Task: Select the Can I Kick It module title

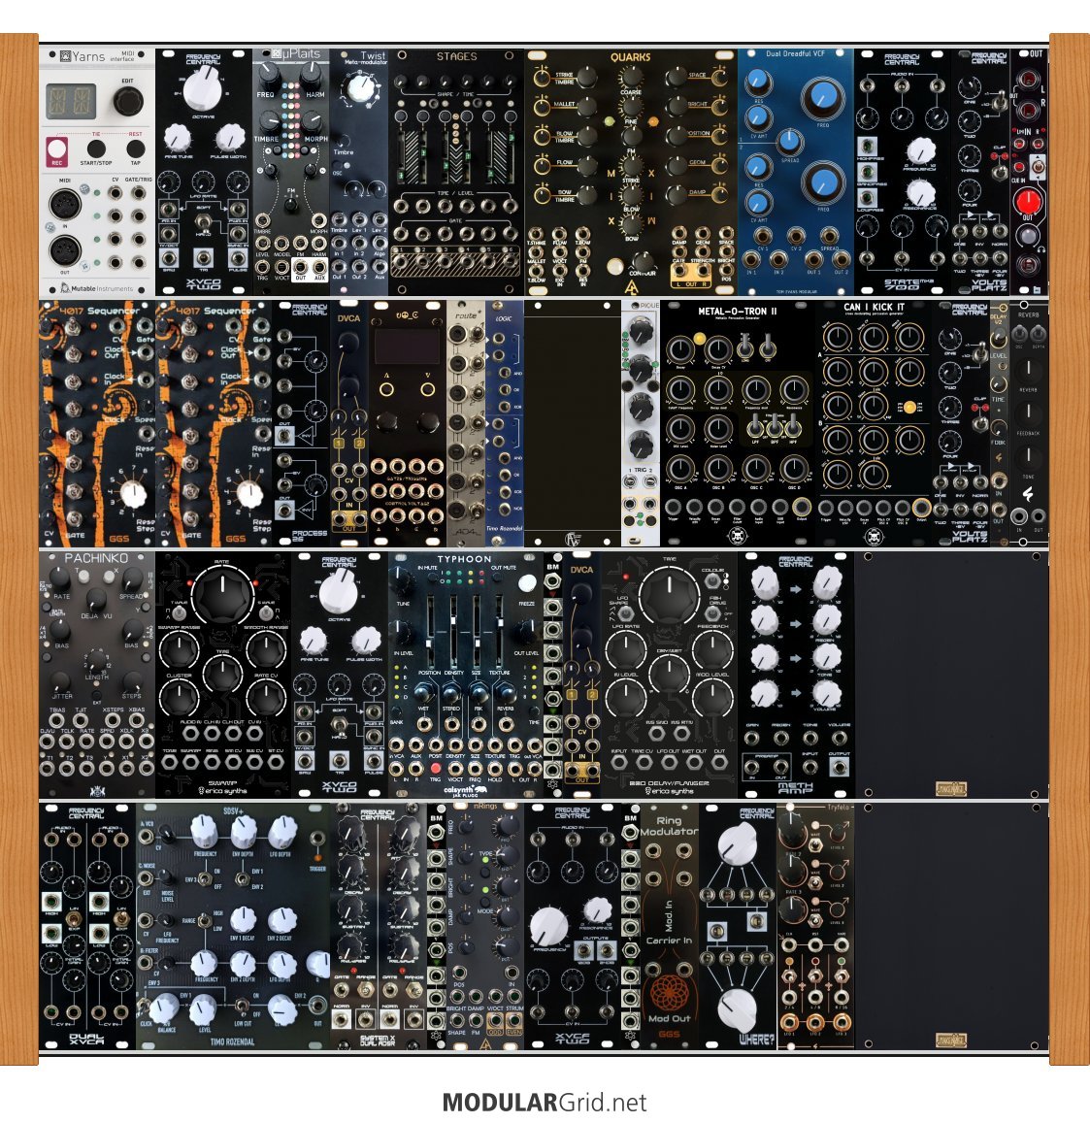Action: (x=873, y=307)
